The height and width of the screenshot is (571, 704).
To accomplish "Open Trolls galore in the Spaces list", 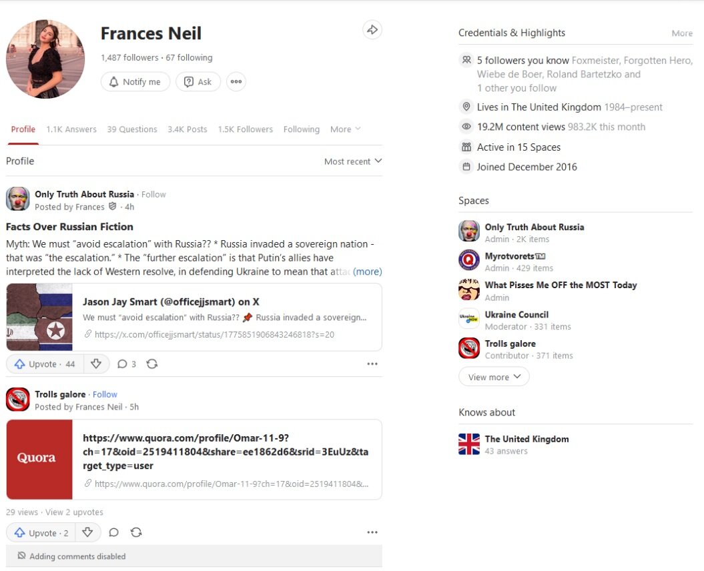I will pos(510,344).
